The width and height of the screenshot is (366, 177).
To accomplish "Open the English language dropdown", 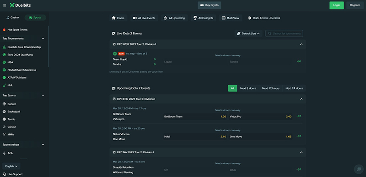I will click(11, 167).
